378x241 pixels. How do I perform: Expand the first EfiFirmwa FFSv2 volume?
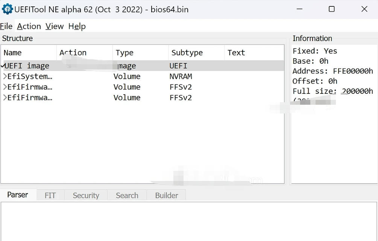(x=5, y=87)
